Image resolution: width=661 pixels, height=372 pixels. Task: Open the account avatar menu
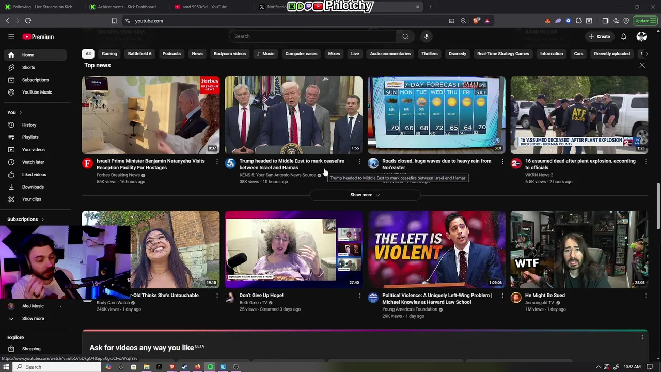641,36
